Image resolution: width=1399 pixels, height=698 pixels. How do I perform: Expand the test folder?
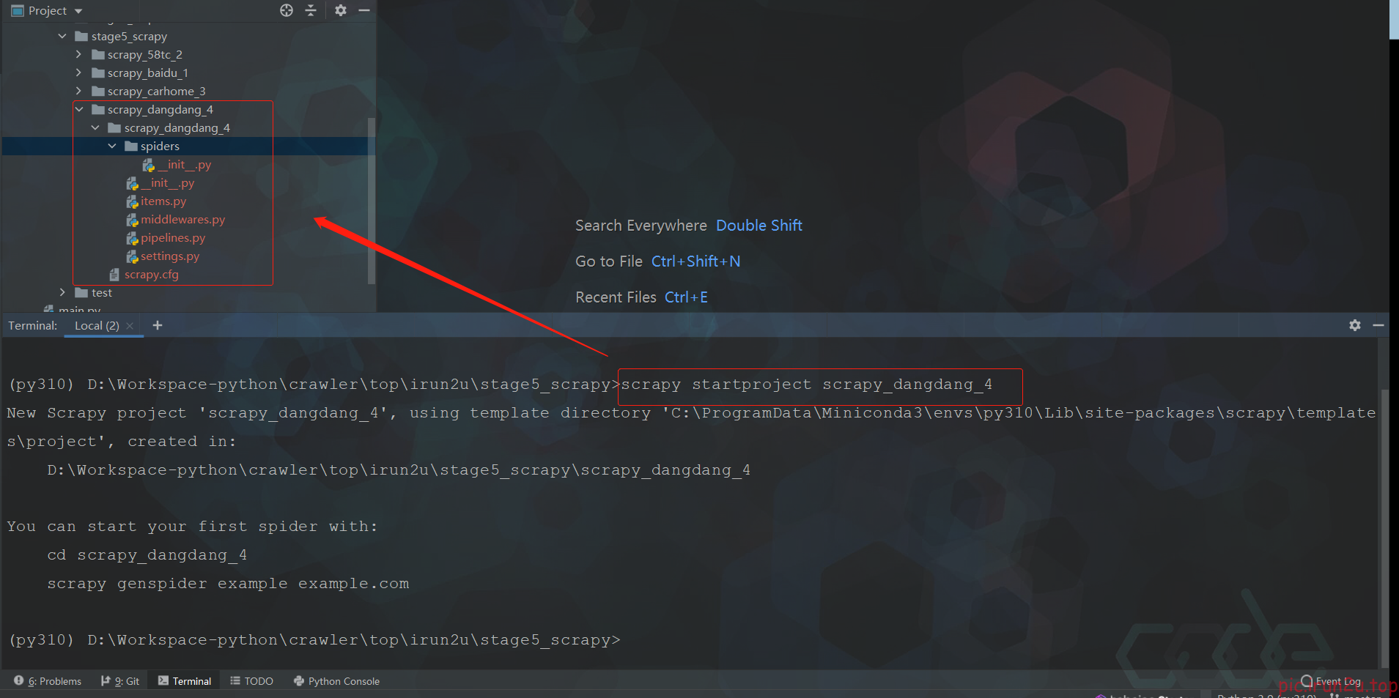[x=62, y=292]
